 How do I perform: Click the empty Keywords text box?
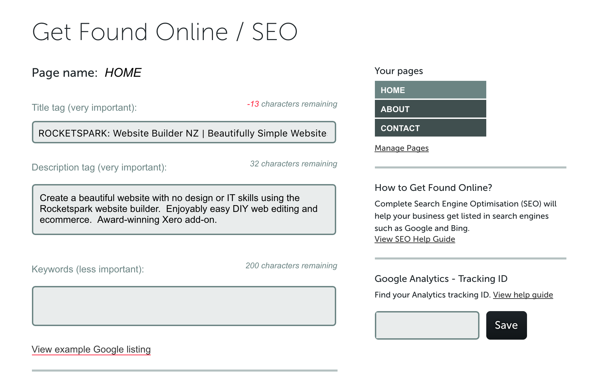(x=183, y=306)
